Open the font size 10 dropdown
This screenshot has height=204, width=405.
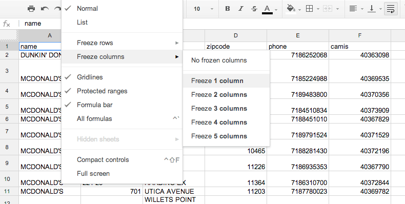tap(204, 9)
